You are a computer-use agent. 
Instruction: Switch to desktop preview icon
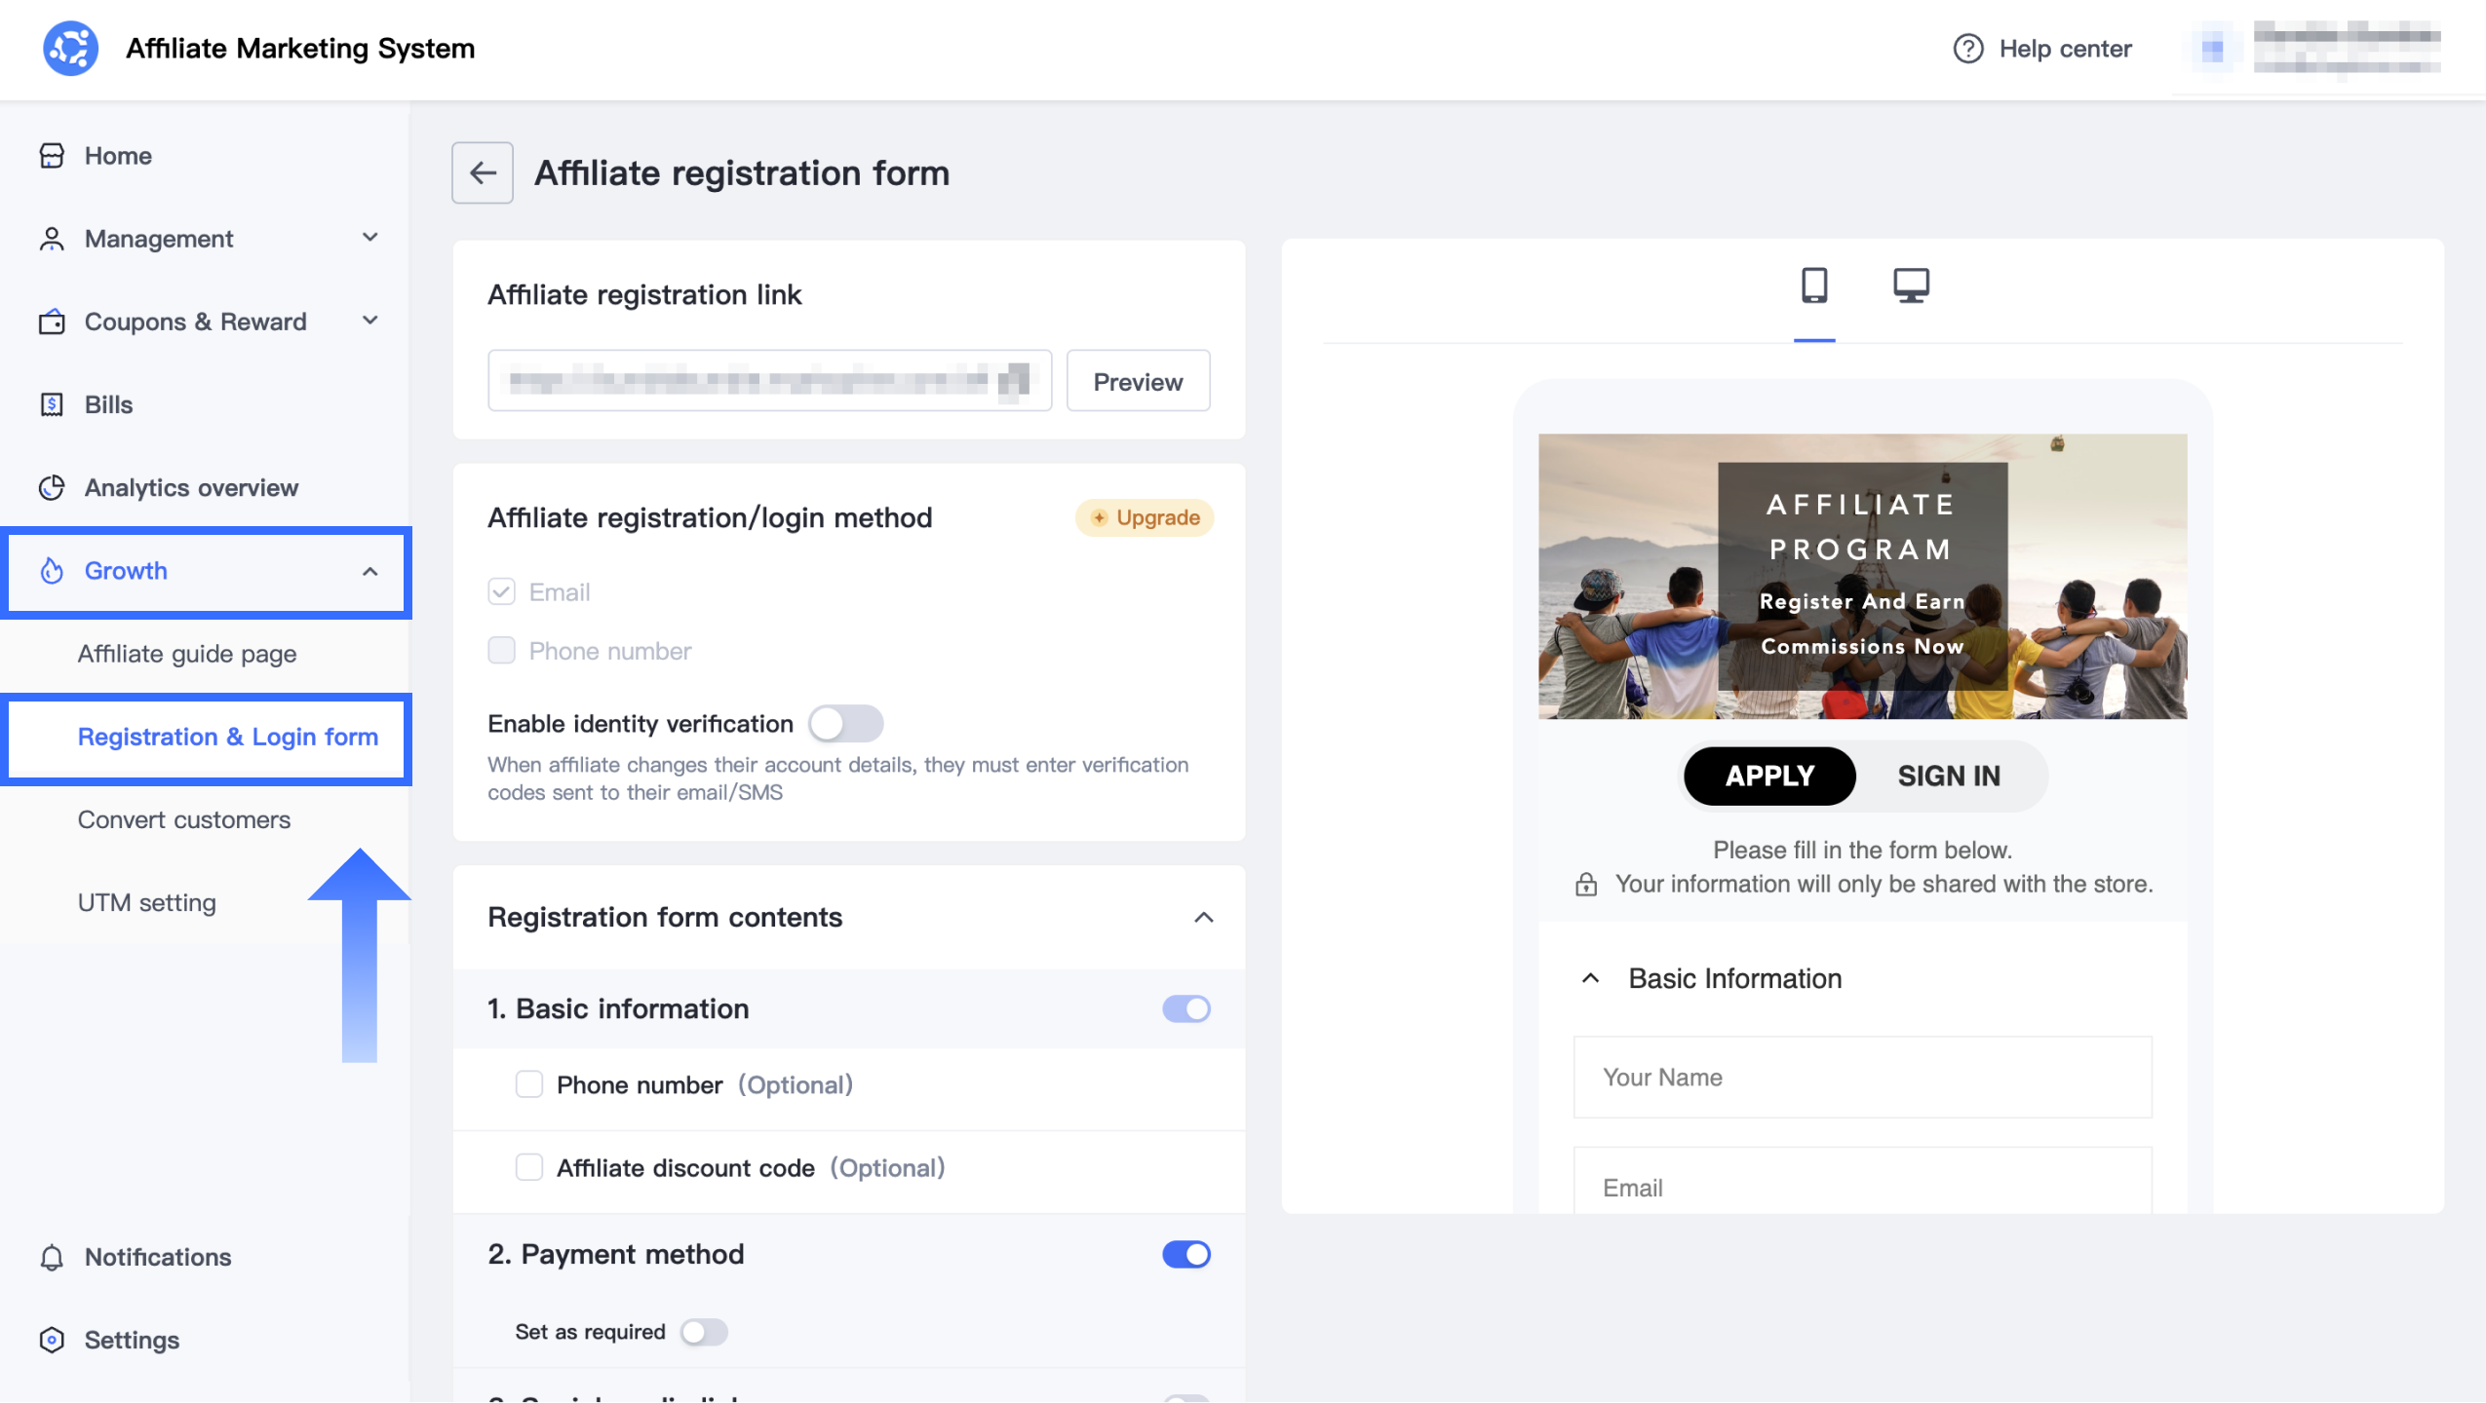(x=1911, y=285)
